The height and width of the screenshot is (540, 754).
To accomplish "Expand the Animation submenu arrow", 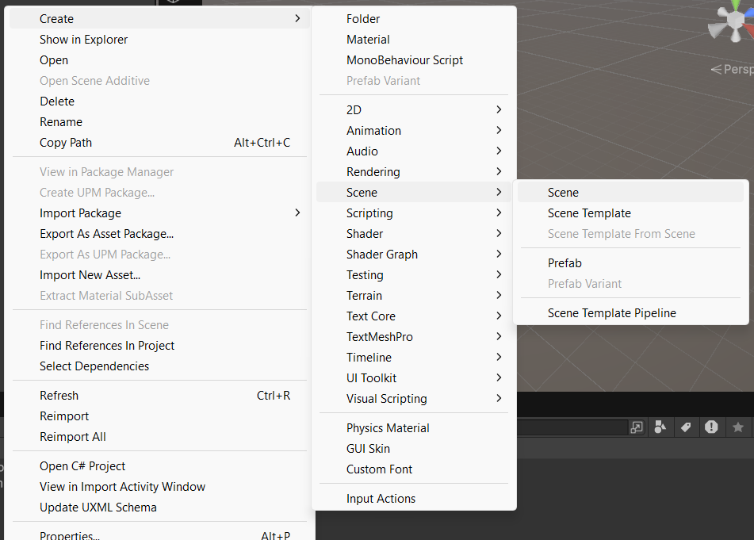I will [499, 130].
